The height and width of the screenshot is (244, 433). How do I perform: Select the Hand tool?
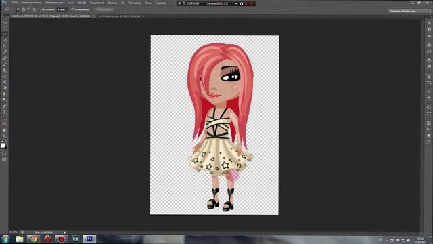click(5, 130)
